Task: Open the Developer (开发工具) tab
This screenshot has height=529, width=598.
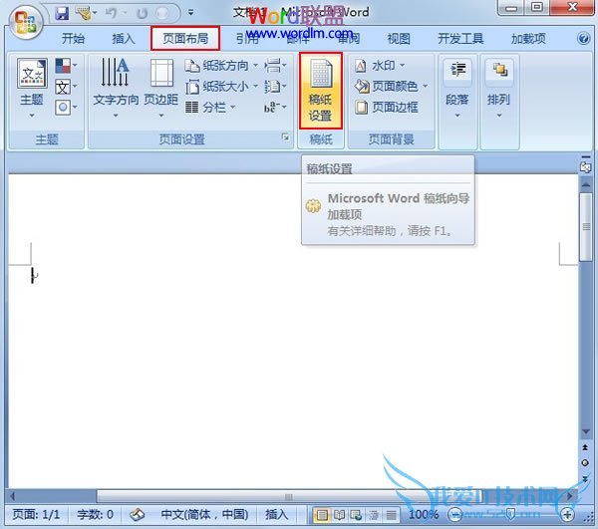Action: click(x=460, y=39)
